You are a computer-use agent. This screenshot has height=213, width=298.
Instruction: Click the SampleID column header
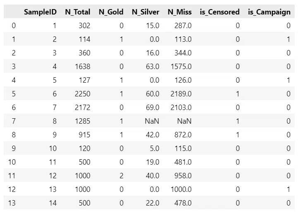coord(40,12)
